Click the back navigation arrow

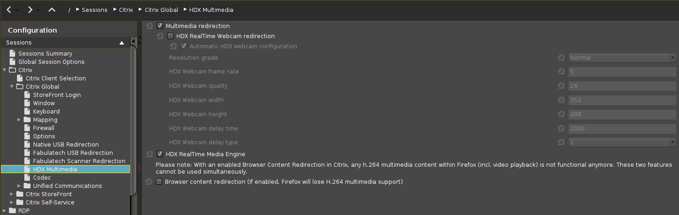click(x=9, y=10)
